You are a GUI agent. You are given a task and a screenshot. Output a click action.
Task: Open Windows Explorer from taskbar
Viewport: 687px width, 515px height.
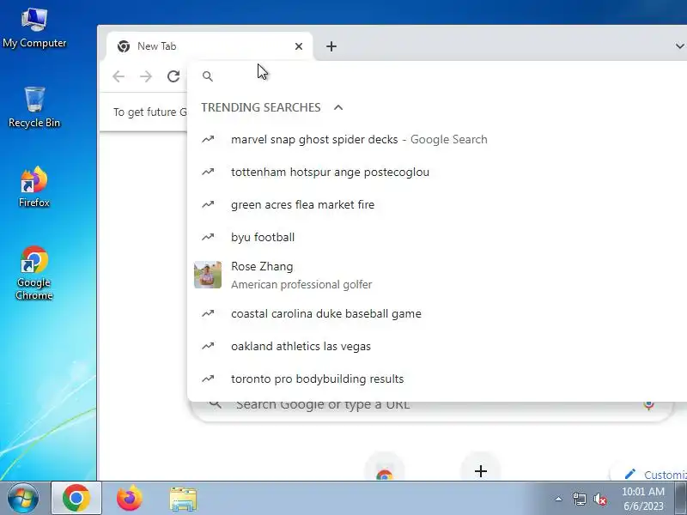(183, 499)
